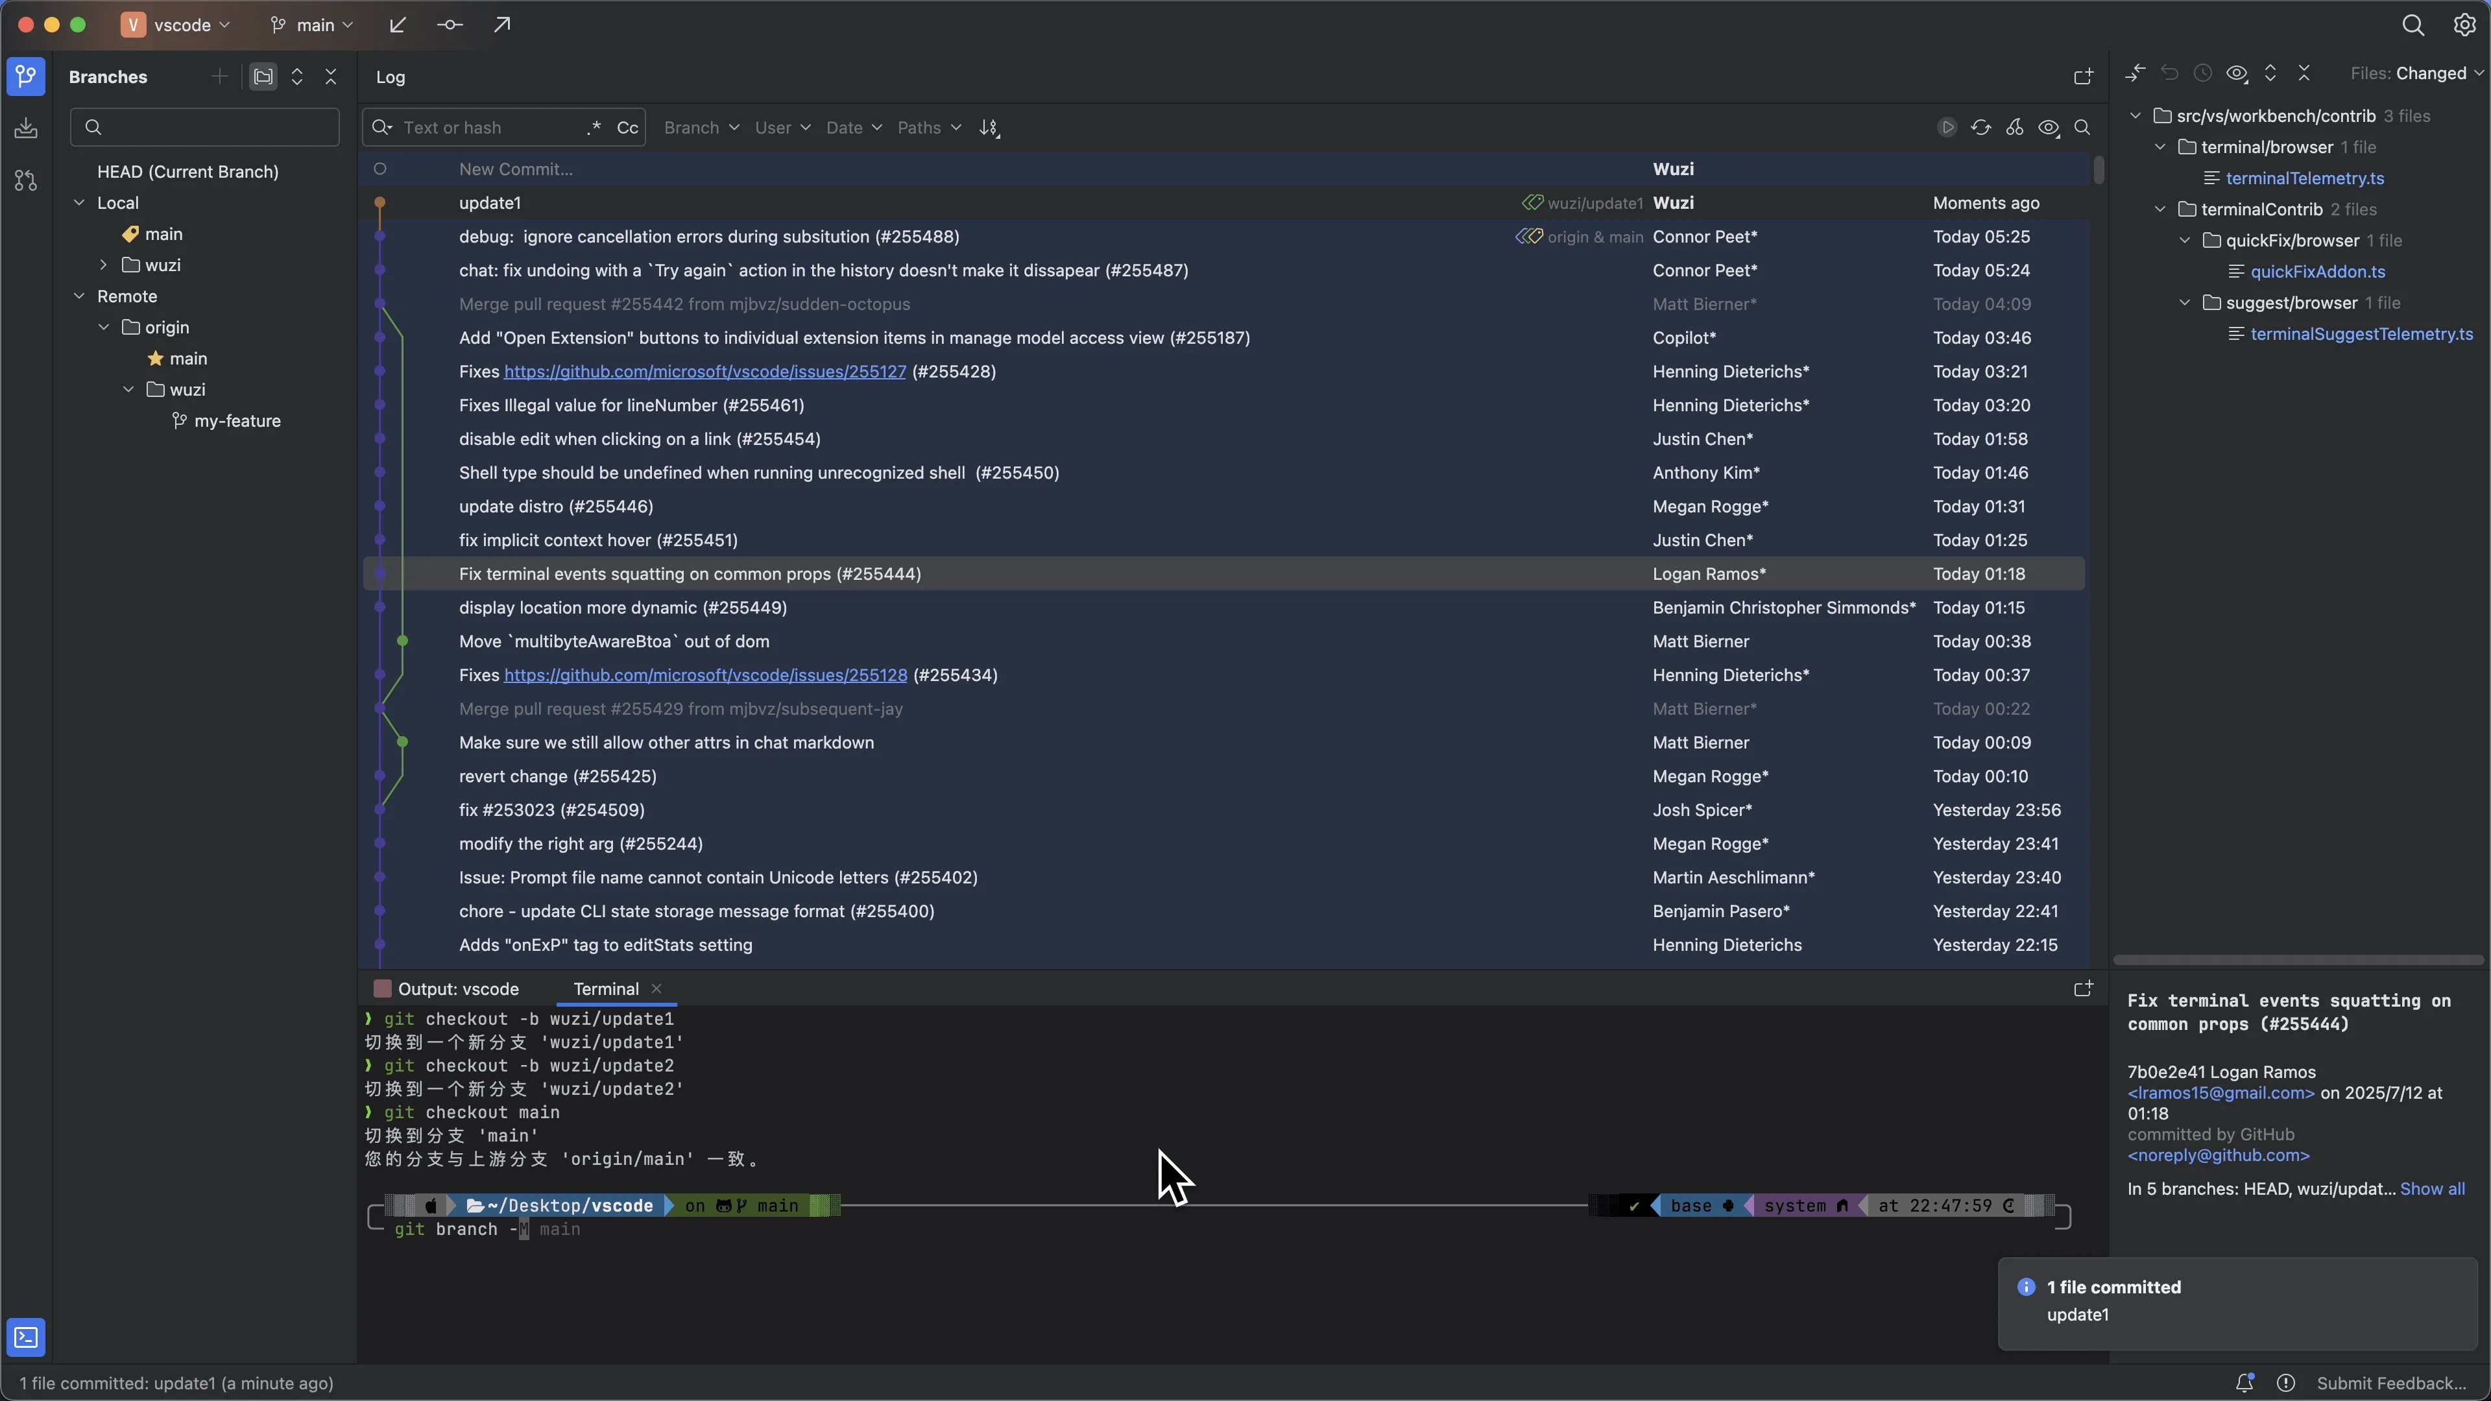This screenshot has width=2491, height=1401.
Task: Toggle match case Cc in the log filter
Action: [x=627, y=128]
